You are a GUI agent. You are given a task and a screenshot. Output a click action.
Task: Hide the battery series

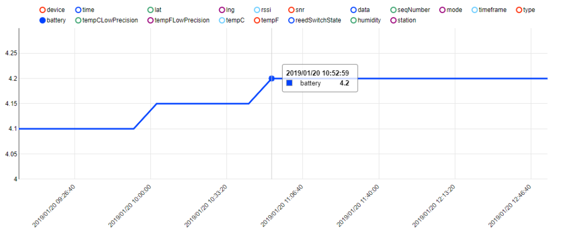(43, 20)
